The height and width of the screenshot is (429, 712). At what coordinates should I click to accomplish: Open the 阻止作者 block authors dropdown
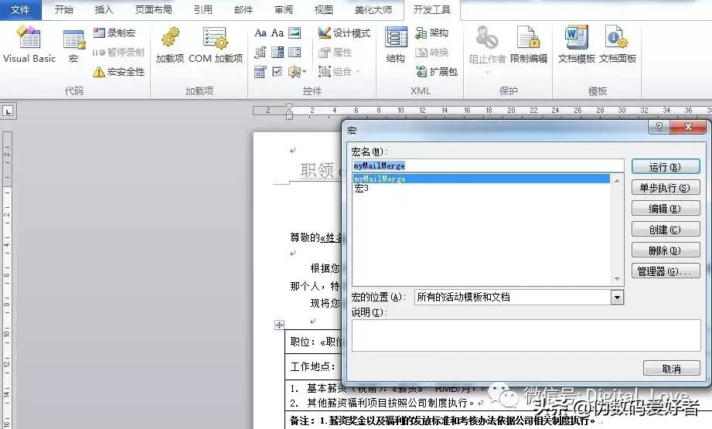487,50
